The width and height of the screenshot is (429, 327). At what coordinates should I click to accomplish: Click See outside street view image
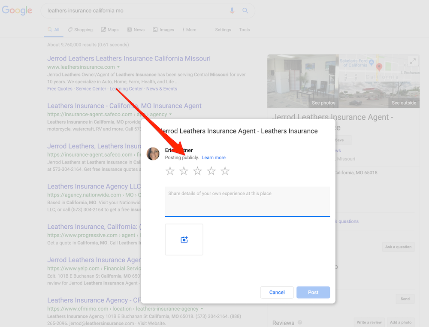coord(404,103)
